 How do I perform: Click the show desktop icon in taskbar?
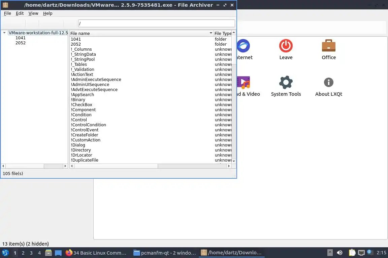pos(58,253)
